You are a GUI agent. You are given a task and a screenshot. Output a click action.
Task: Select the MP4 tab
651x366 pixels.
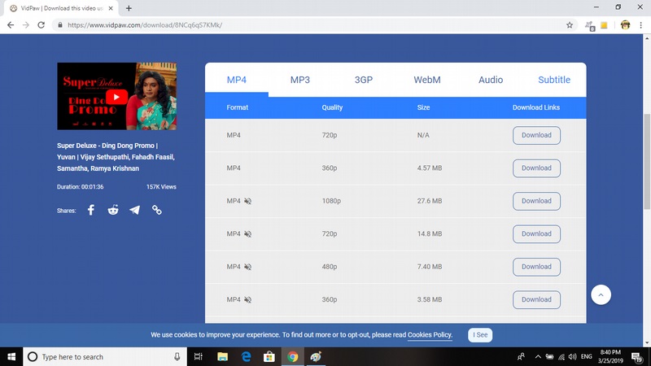tap(237, 80)
